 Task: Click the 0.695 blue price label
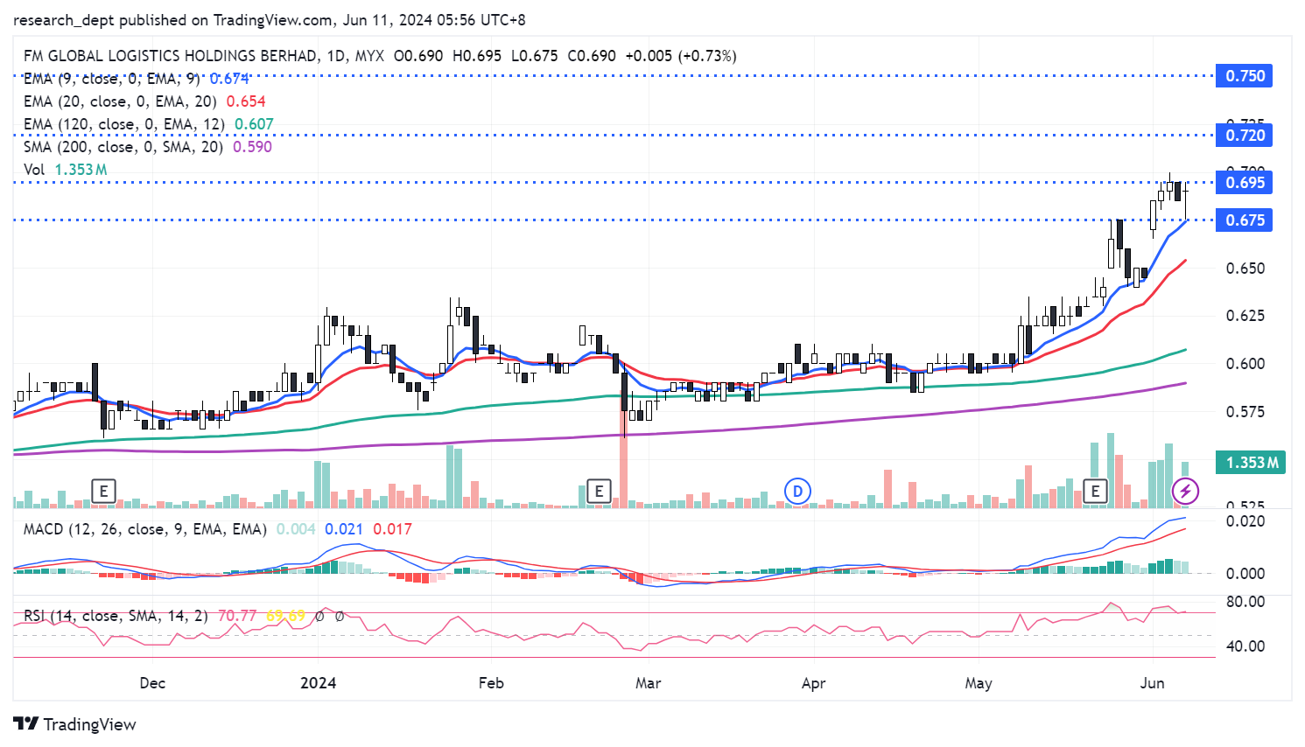[x=1244, y=183]
